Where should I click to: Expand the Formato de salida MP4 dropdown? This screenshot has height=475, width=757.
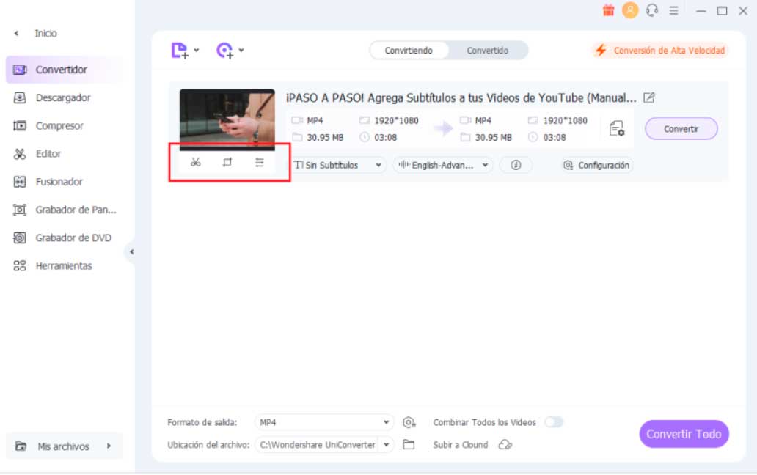325,422
